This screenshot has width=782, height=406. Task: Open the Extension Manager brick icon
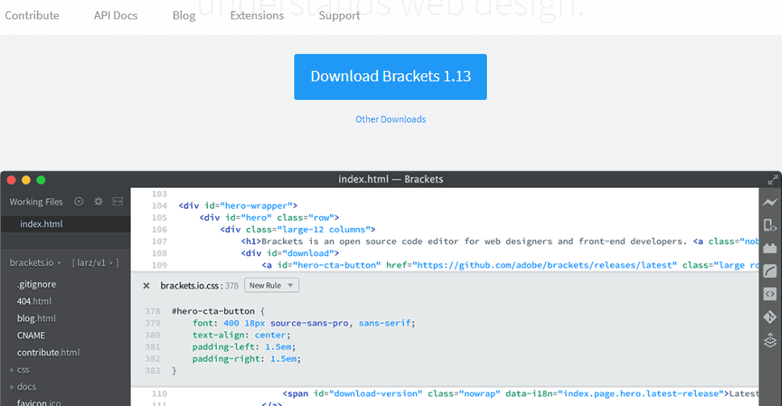pos(770,248)
